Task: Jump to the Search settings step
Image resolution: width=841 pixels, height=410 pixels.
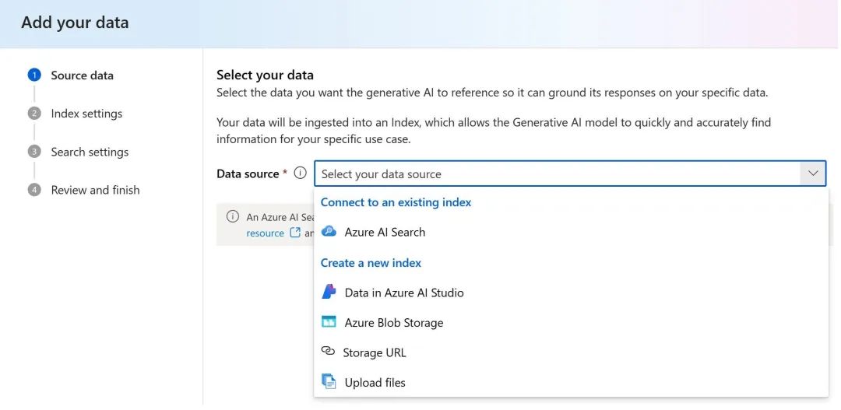Action: click(x=90, y=152)
